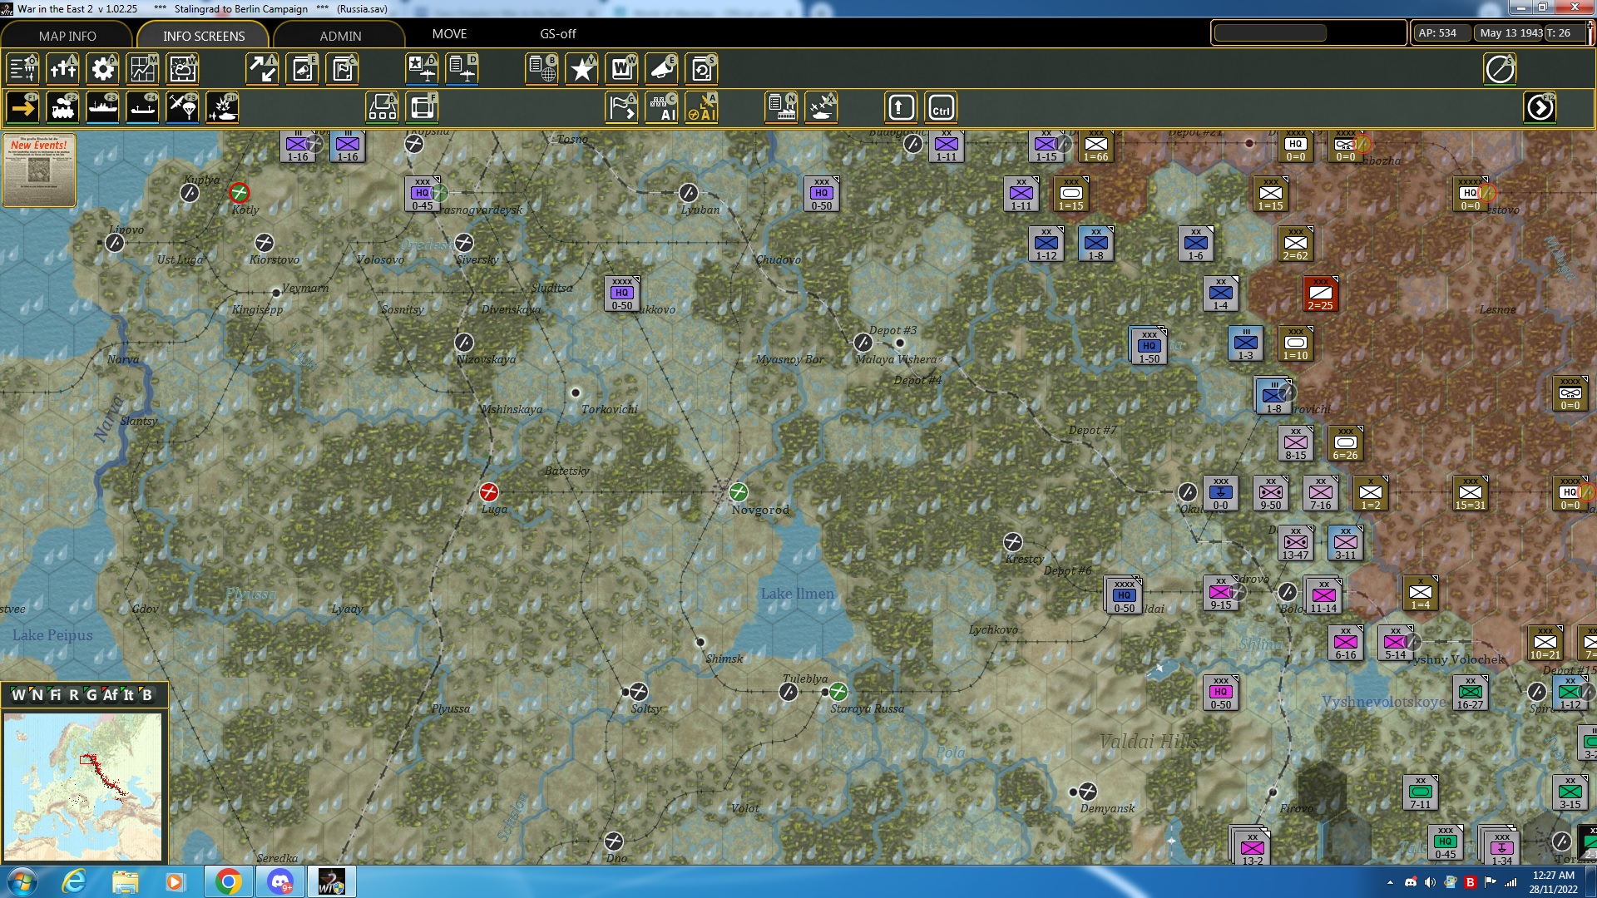Switch to the ADMIN tab
Viewport: 1597px width, 898px height.
(340, 36)
